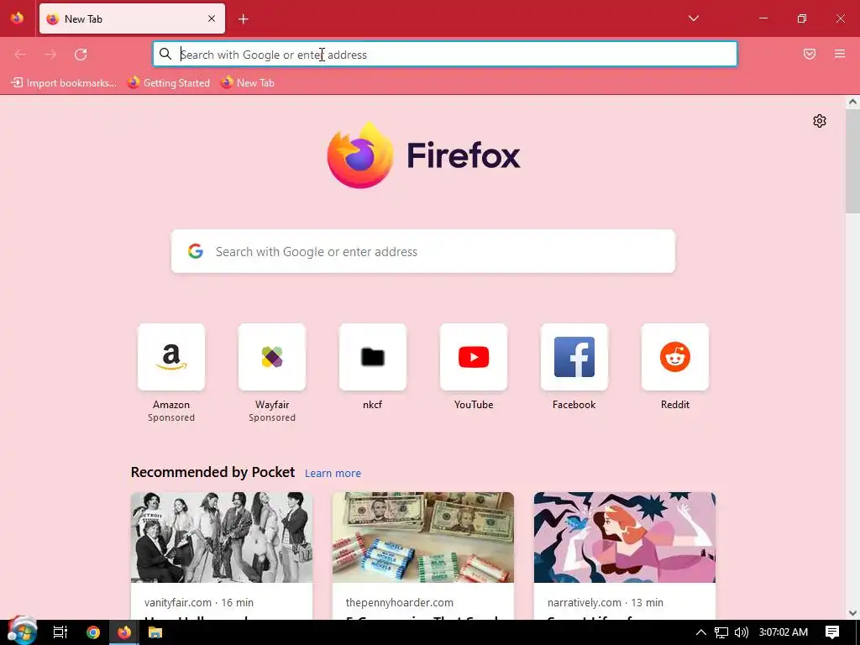This screenshot has width=860, height=645.
Task: Click the Sponsored label under Amazon
Action: (171, 417)
